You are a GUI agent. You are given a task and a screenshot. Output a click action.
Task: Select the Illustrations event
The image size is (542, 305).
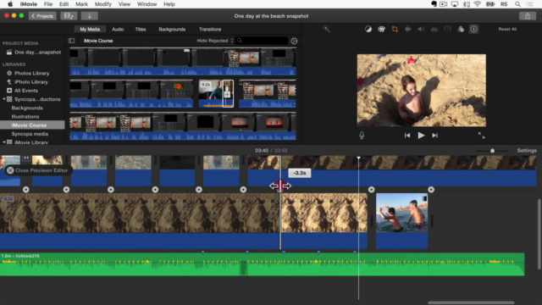(x=25, y=117)
